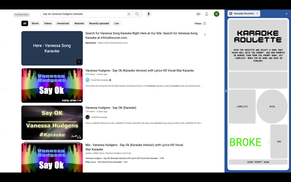Open the Mix - Vanessa Hudgens playlist title
This screenshot has width=291, height=182.
tap(134, 147)
